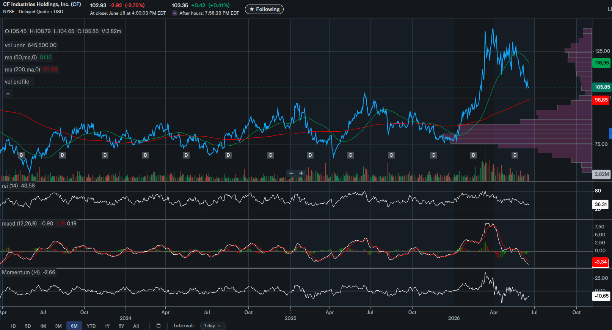The width and height of the screenshot is (612, 330).
Task: Select the All time range
Action: click(x=136, y=326)
